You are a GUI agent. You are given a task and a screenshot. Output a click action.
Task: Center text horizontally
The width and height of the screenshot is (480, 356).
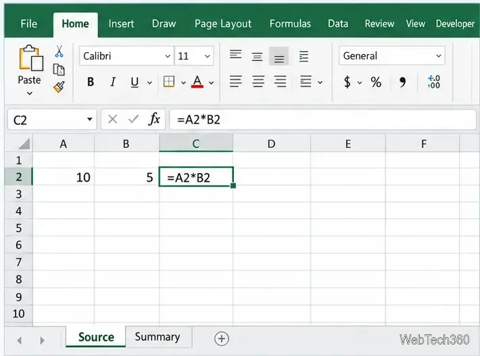click(x=258, y=82)
